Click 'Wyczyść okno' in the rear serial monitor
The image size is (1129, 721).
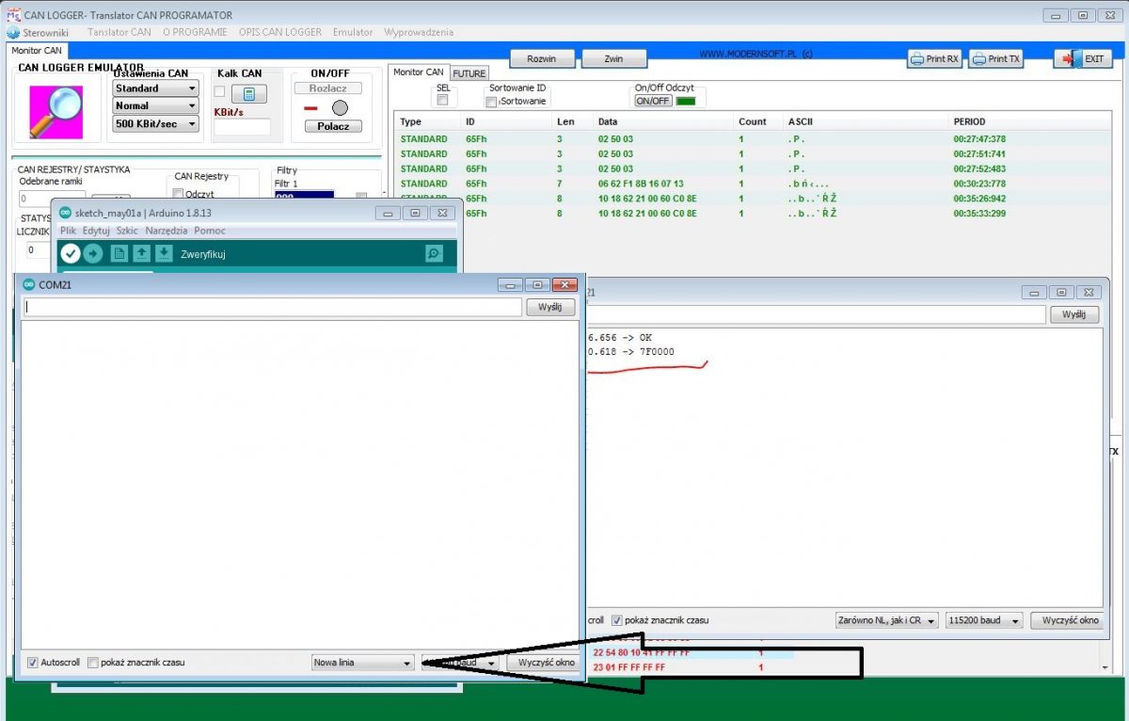point(1068,620)
